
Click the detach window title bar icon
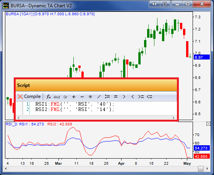point(165,4)
